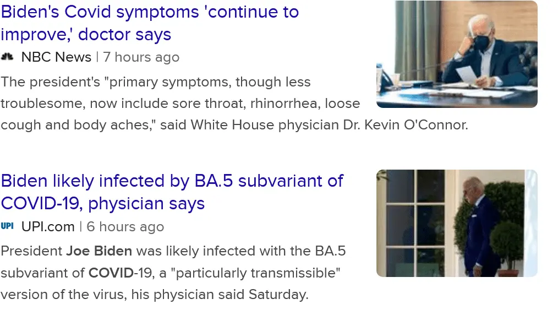Open the Biden BA.5 subvariant headline
The height and width of the screenshot is (326, 558).
pos(172,181)
